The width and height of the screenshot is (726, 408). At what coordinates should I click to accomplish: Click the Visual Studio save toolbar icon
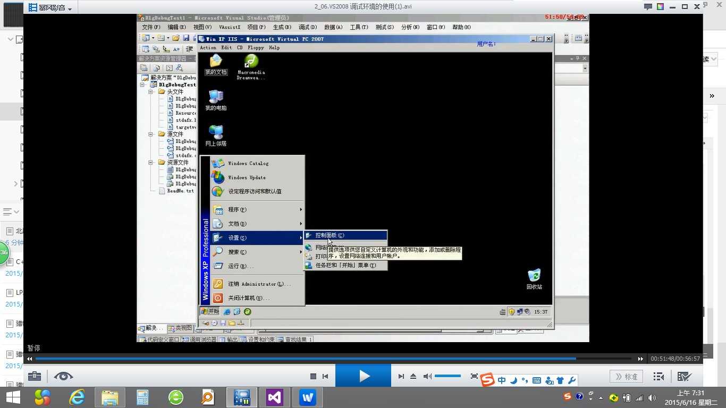186,38
